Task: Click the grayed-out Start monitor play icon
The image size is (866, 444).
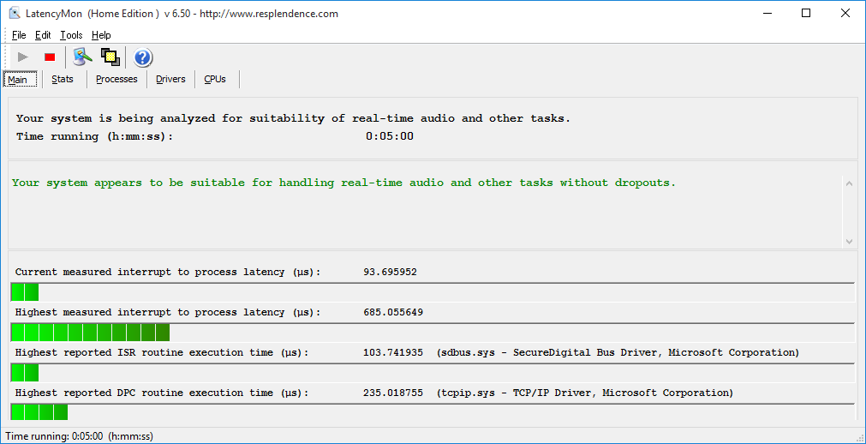Action: tap(23, 57)
